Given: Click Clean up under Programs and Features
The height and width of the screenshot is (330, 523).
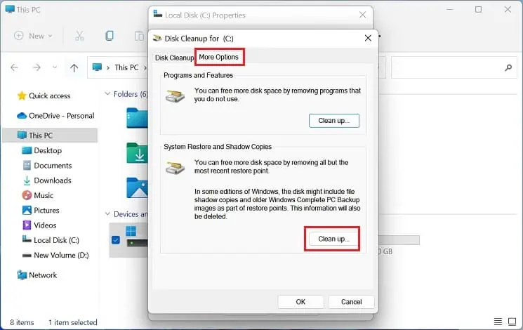Looking at the screenshot, I should click(x=334, y=121).
